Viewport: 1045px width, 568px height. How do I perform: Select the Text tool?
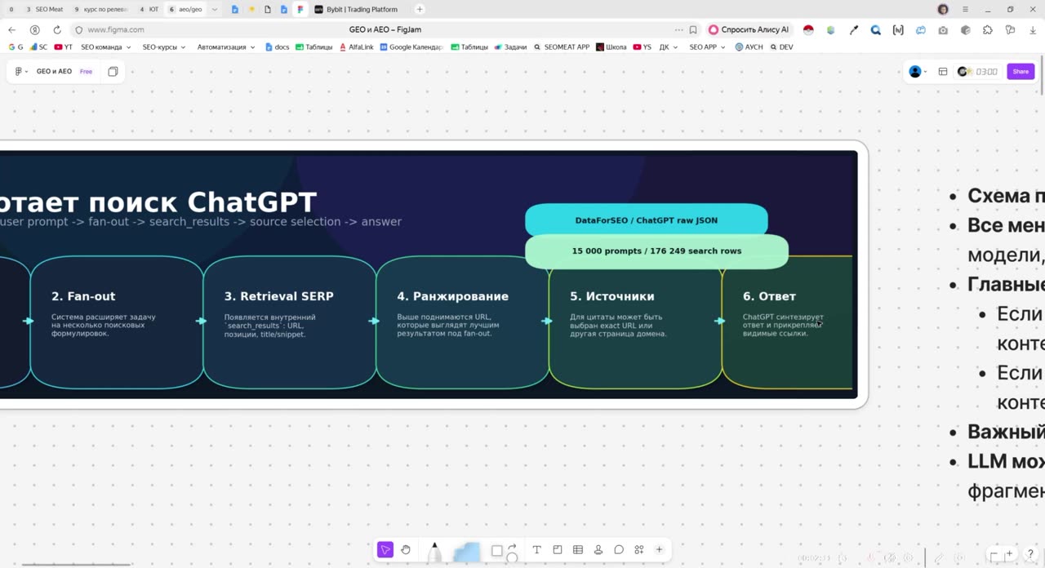coord(536,550)
